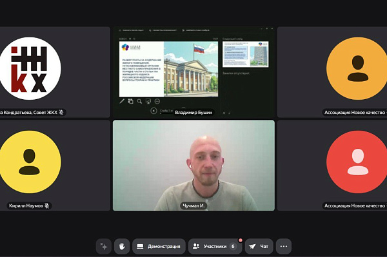Click Кирилл Наумов's yellow avatar tile
Screen dimensions: 387x257
click(x=30, y=162)
